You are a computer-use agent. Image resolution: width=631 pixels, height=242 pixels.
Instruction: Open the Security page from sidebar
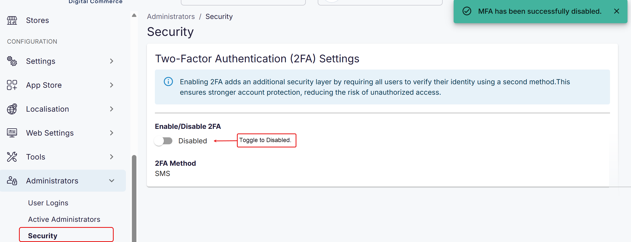[42, 235]
